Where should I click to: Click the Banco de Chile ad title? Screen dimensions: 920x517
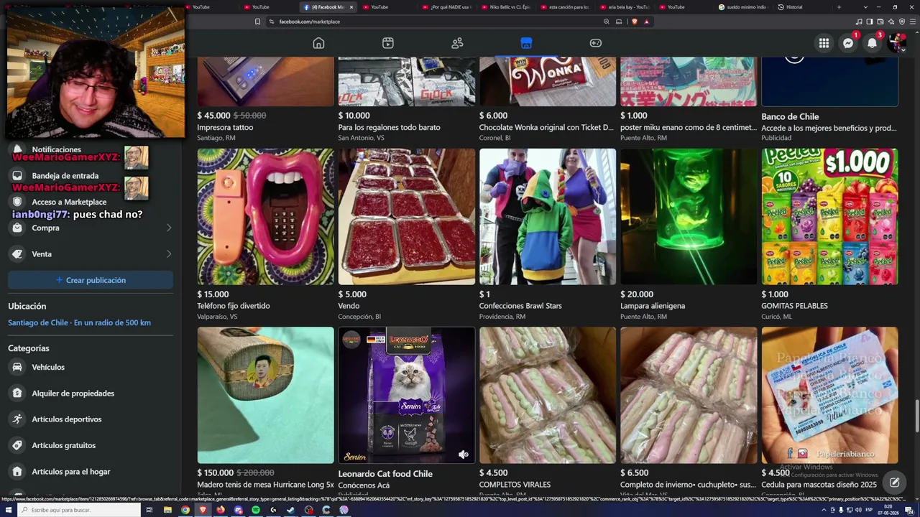click(790, 117)
